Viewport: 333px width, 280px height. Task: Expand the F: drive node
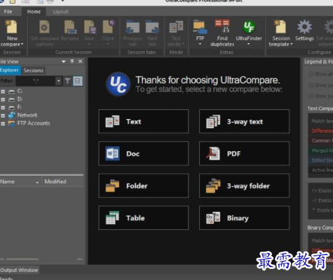(3, 108)
